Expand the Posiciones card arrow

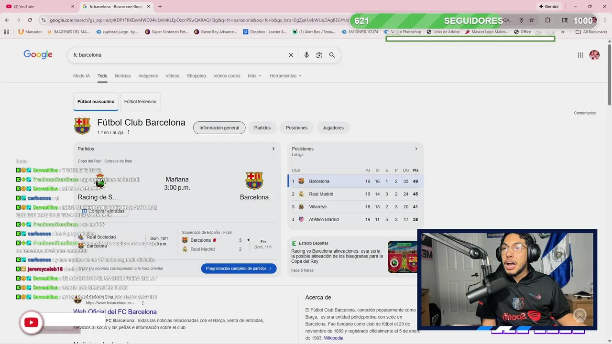pyautogui.click(x=416, y=149)
